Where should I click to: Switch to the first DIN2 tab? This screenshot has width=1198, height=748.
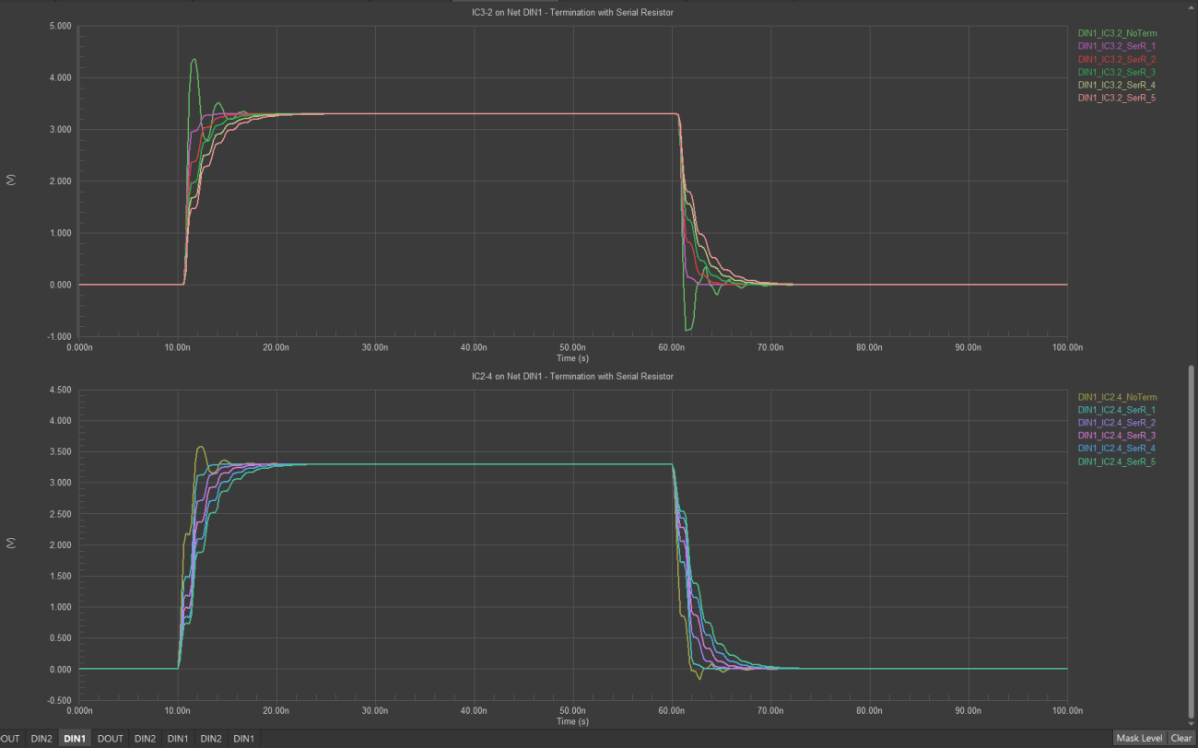41,739
